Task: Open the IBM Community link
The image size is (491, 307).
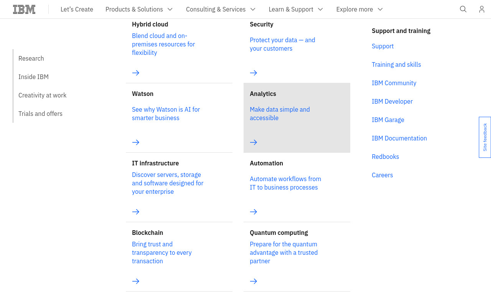Action: (394, 83)
